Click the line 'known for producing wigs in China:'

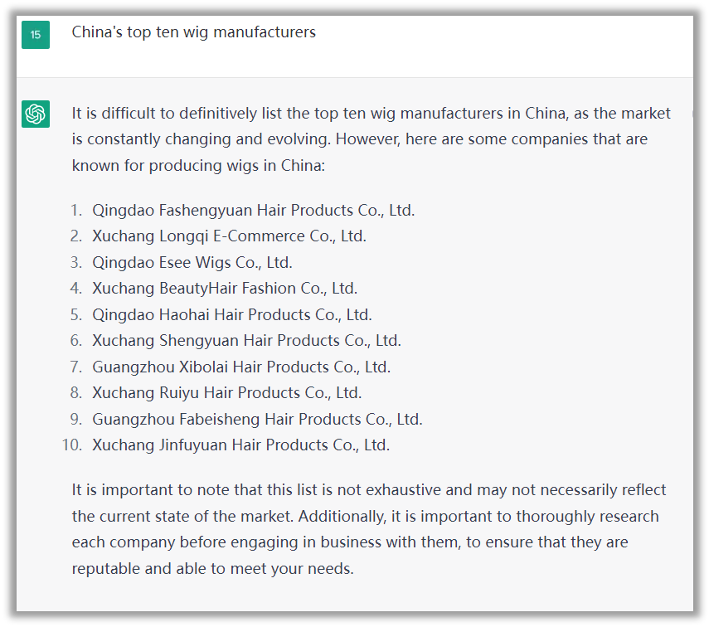[198, 165]
